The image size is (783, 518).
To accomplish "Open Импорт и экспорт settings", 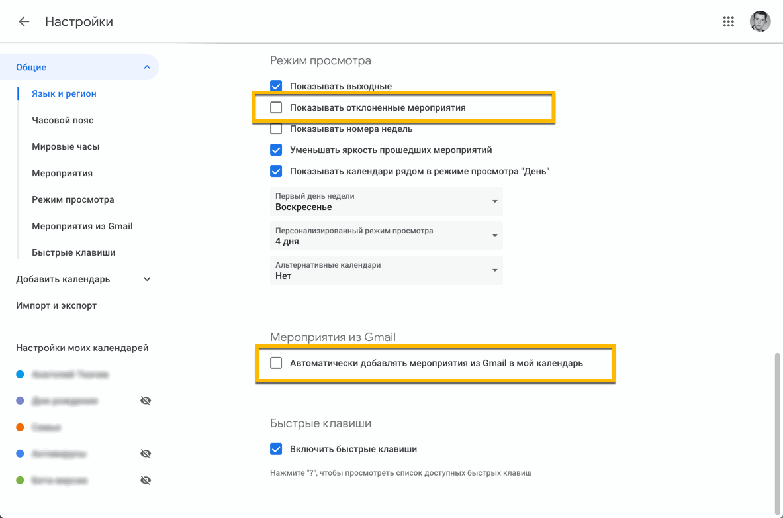I will click(x=56, y=305).
